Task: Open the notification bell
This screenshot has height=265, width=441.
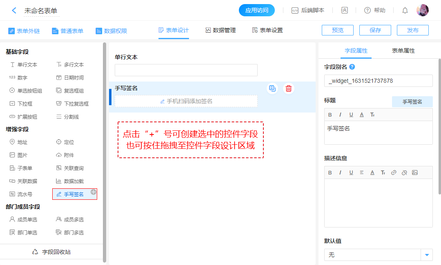Action: (x=405, y=11)
